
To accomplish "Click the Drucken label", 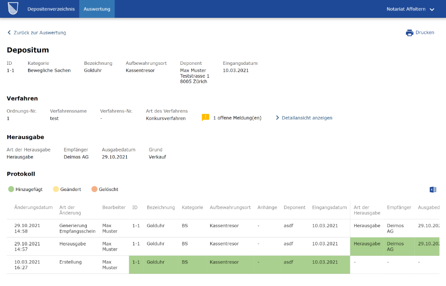I will [425, 32].
